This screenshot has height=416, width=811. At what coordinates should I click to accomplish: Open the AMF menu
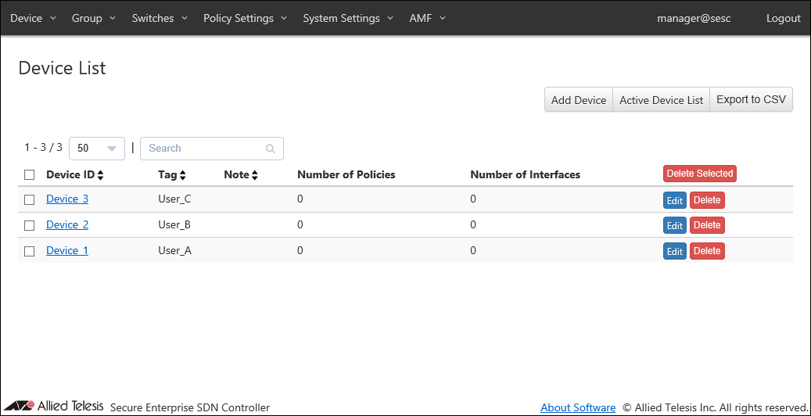[x=427, y=18]
